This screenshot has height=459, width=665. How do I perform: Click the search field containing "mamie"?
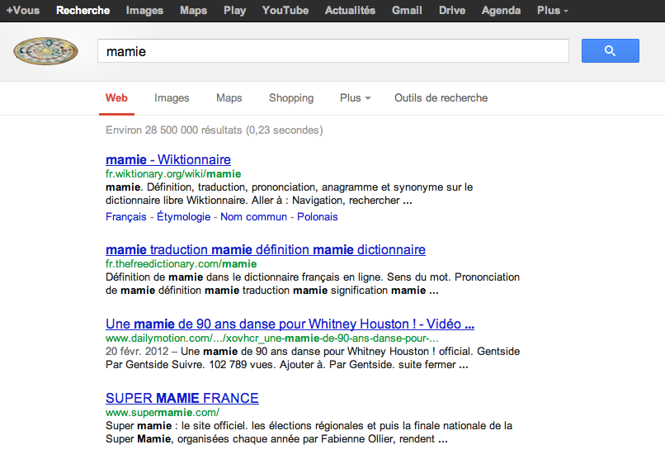(332, 51)
